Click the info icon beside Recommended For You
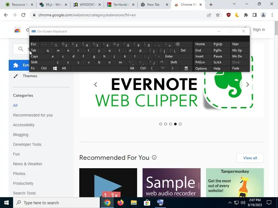The width and height of the screenshot is (278, 208). click(x=154, y=157)
